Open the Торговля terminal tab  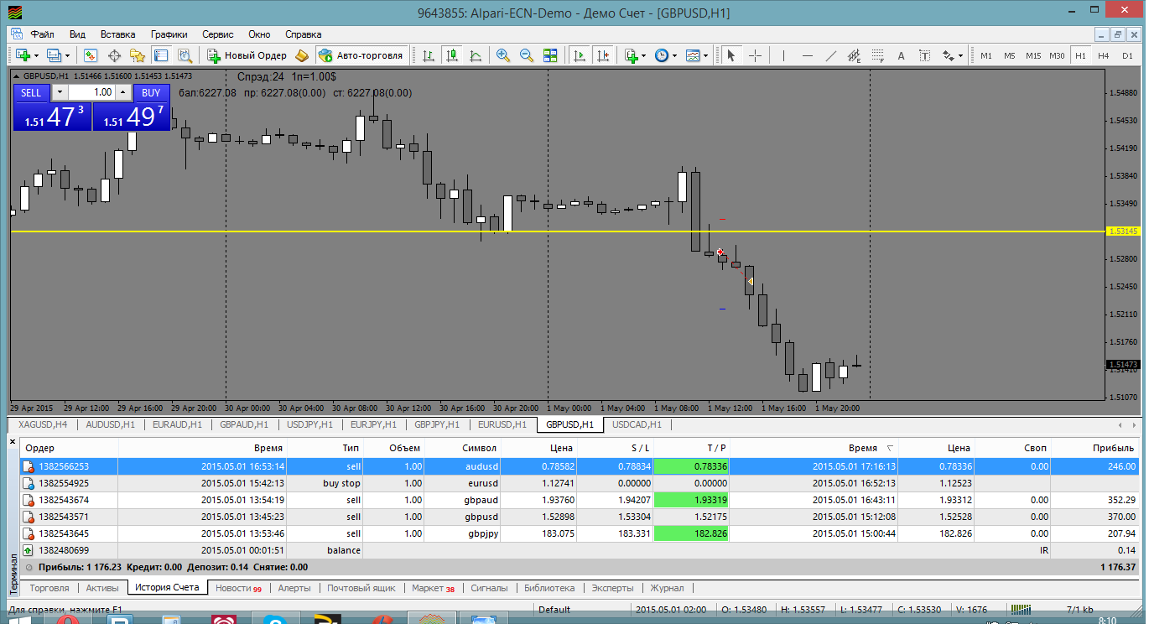pos(49,588)
